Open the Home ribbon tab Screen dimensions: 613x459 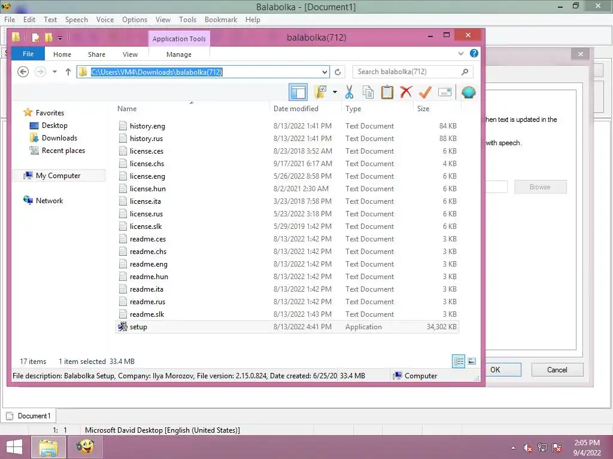click(62, 54)
